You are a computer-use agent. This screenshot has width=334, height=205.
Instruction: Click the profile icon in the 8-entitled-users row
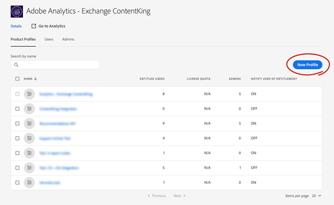29,94
